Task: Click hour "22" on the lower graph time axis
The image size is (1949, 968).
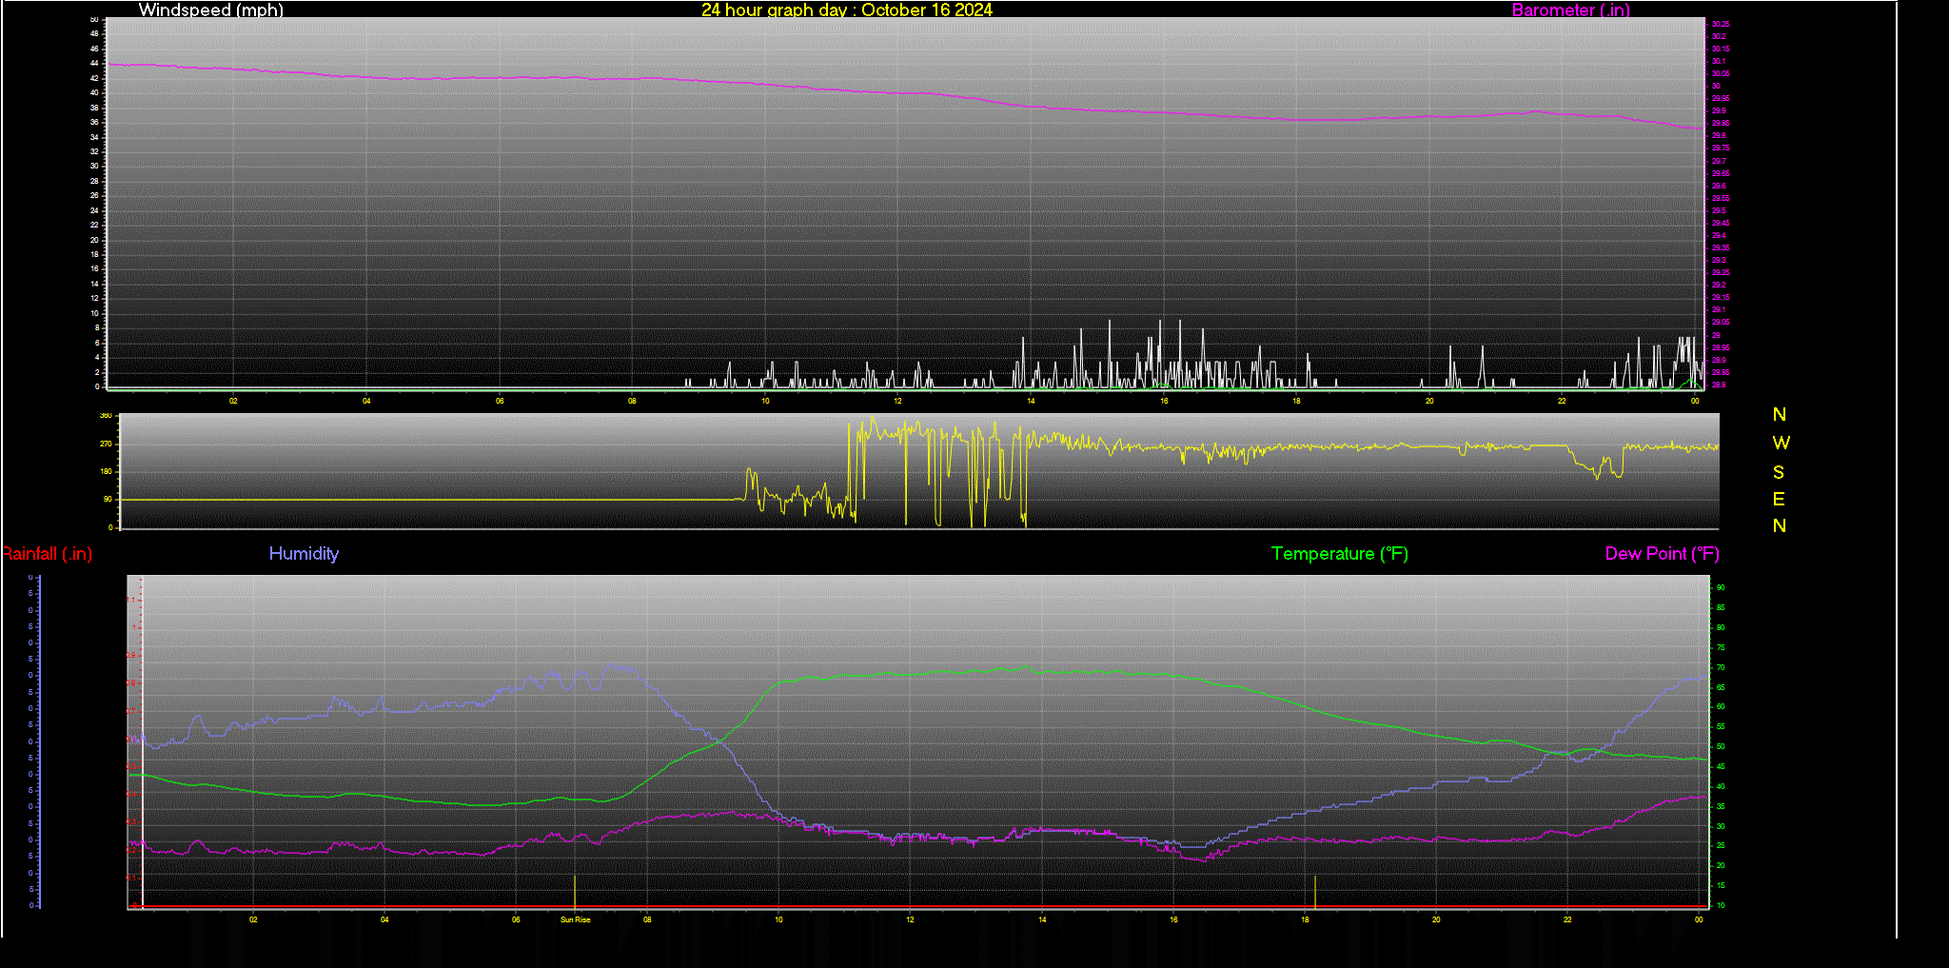Action: 1567,919
